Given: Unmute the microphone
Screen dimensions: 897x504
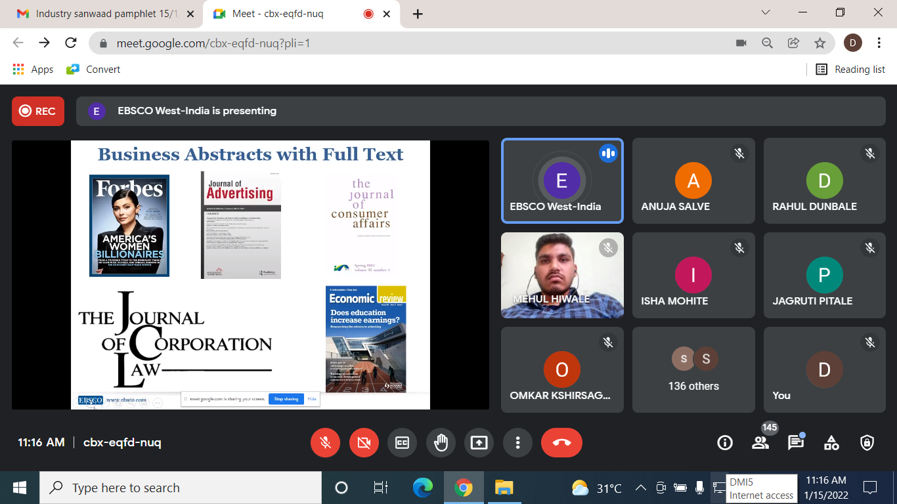Looking at the screenshot, I should 325,443.
